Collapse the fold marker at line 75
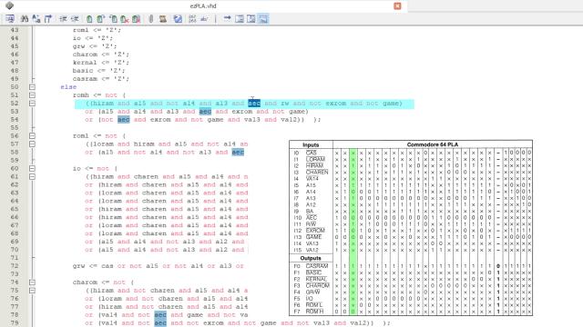Viewport: 583px width, 327px height. [x=33, y=291]
